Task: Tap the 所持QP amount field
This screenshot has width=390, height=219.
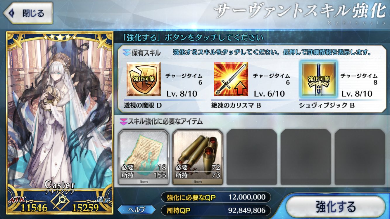Action: (x=216, y=210)
